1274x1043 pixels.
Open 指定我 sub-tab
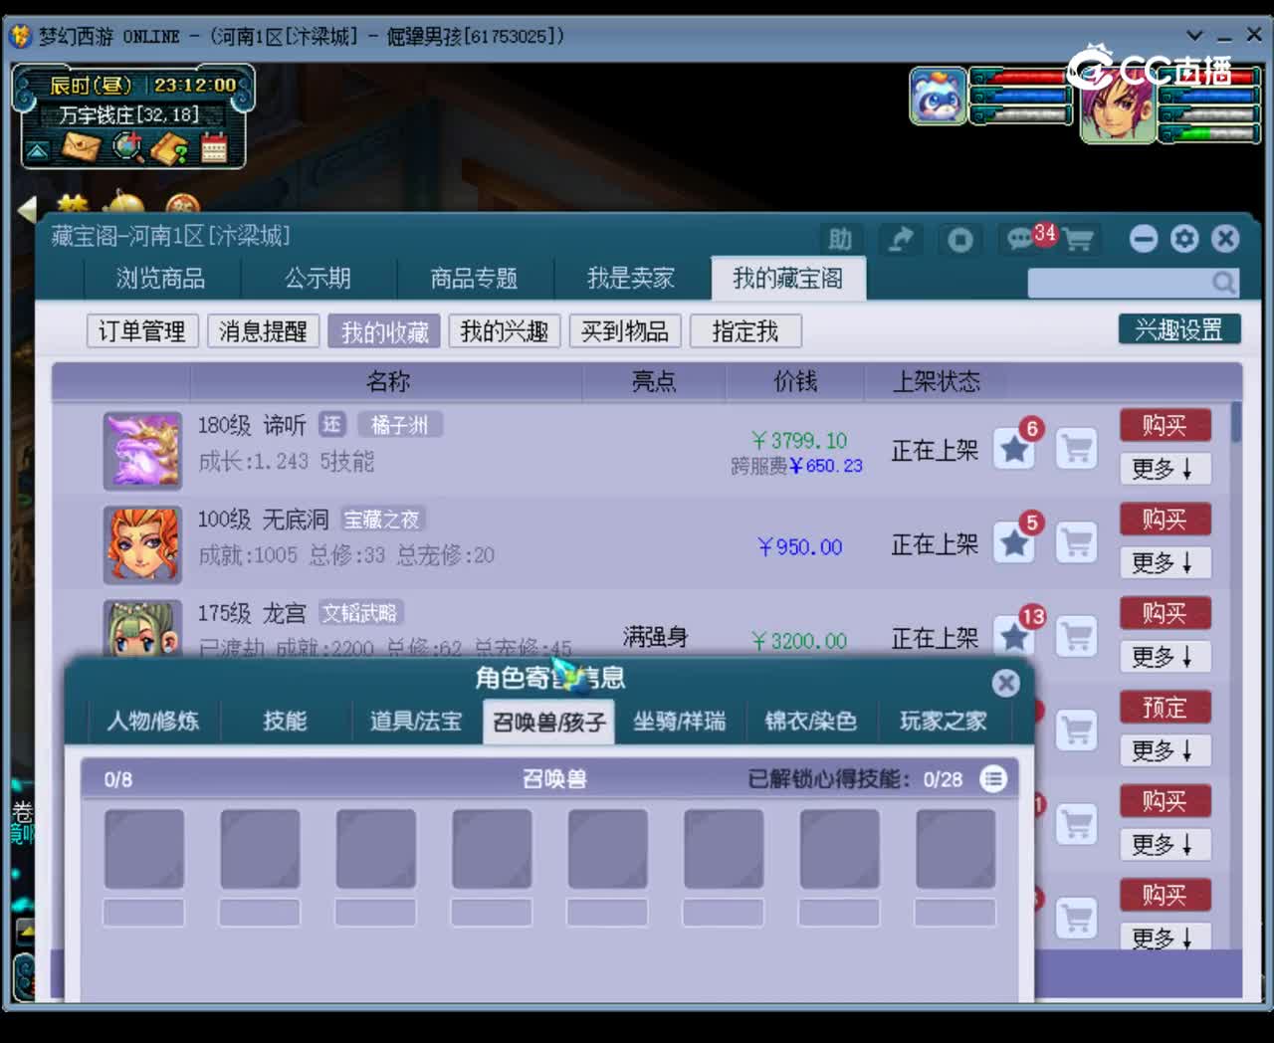pos(745,331)
